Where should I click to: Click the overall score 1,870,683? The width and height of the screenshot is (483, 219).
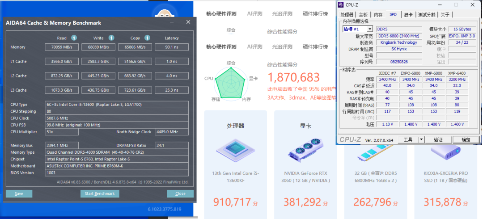point(293,78)
